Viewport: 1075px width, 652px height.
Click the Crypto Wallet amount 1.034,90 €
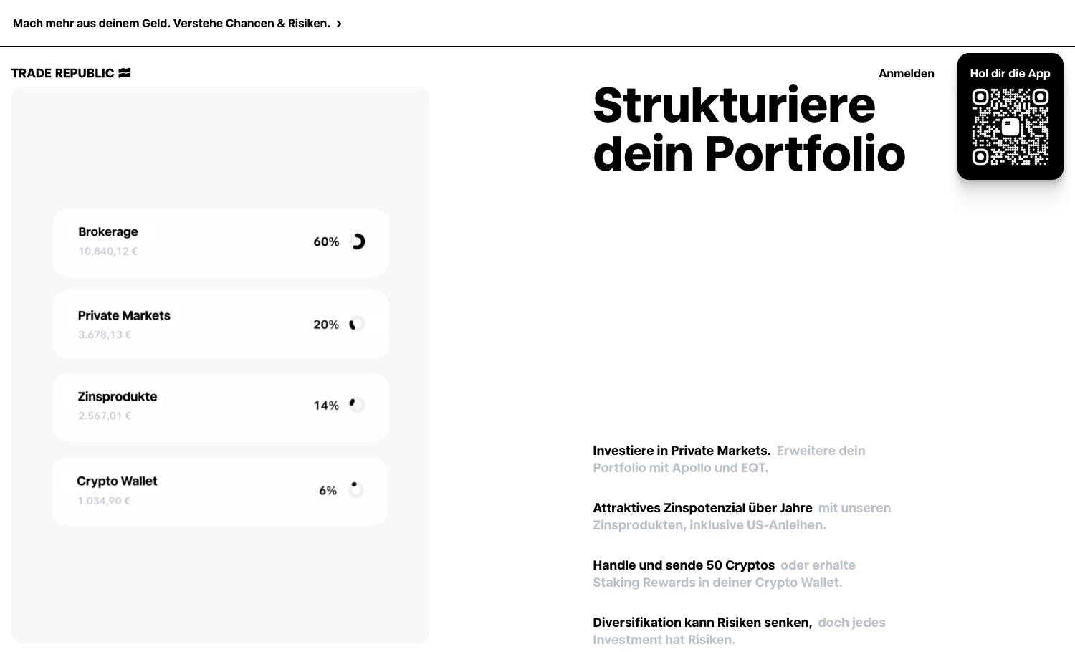pyautogui.click(x=104, y=501)
